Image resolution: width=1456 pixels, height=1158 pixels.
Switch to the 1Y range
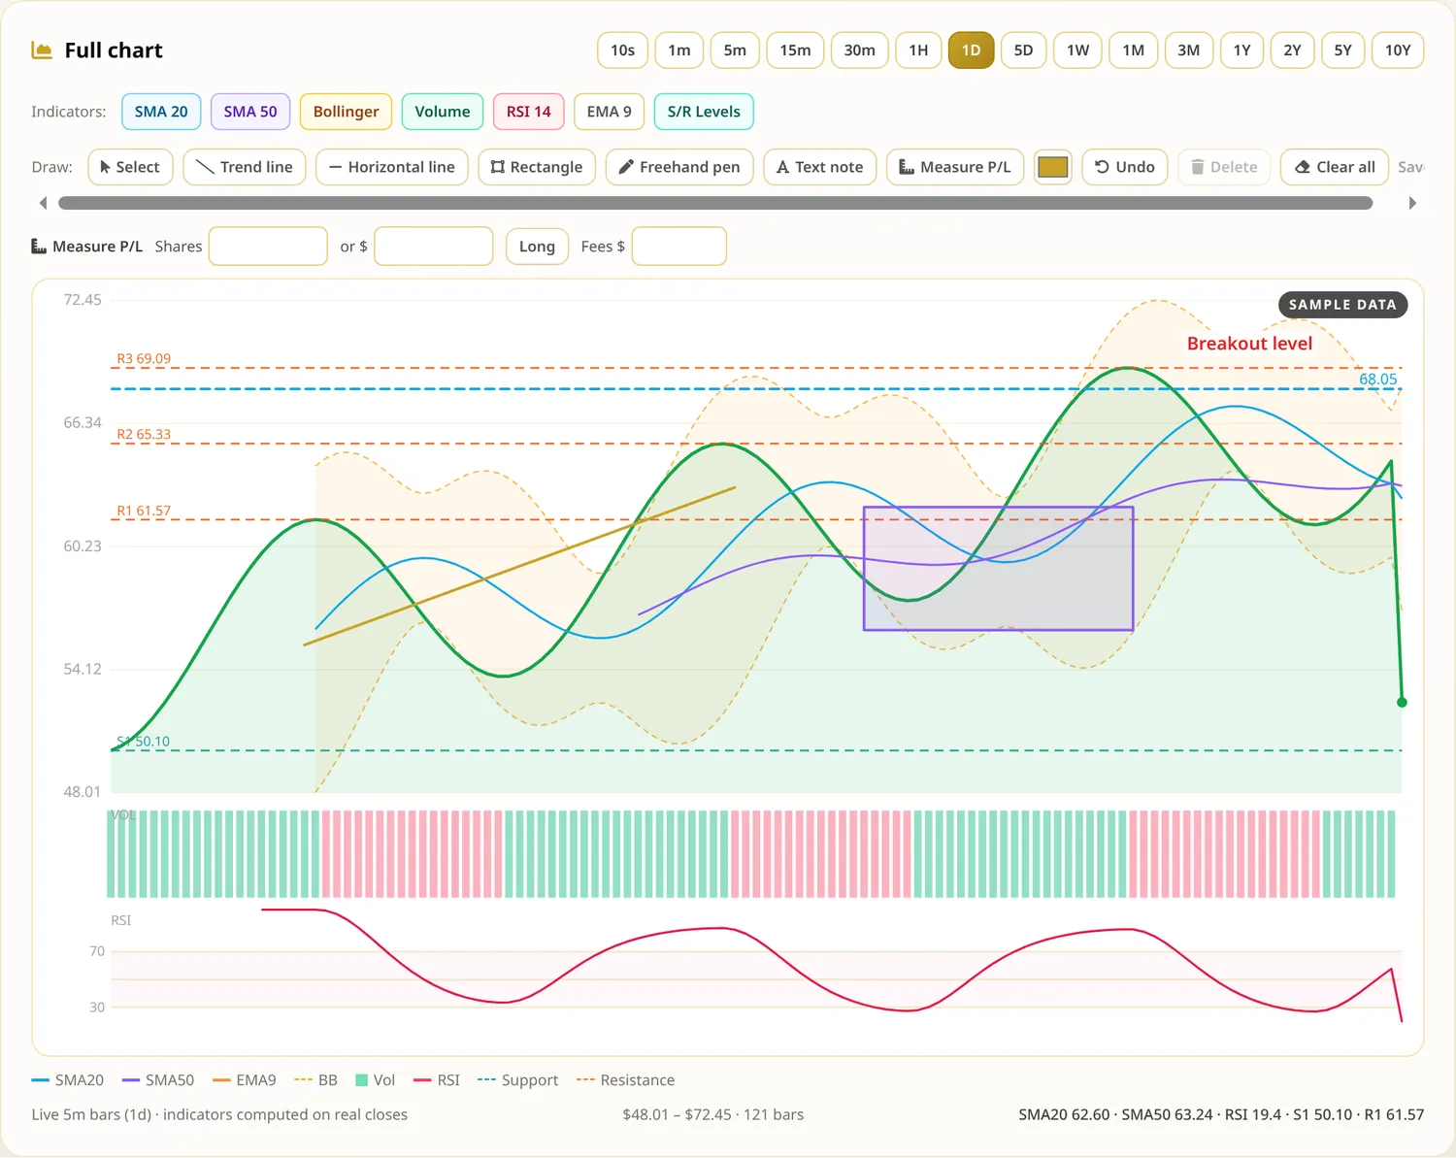(x=1241, y=50)
